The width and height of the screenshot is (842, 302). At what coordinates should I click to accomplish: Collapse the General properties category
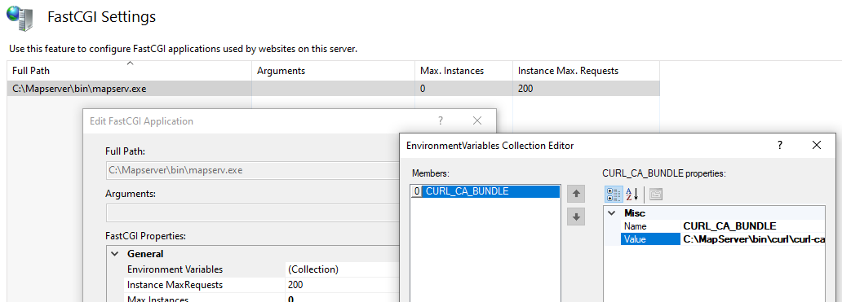pyautogui.click(x=114, y=254)
